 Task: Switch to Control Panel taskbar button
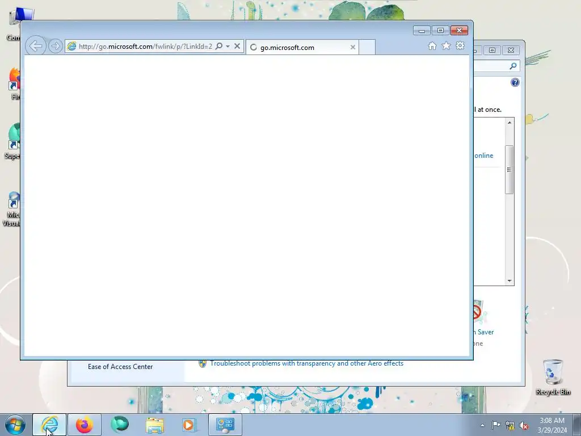(x=225, y=425)
